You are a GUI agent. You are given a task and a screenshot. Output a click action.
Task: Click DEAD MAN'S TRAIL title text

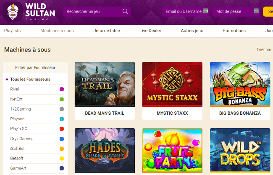pyautogui.click(x=105, y=113)
